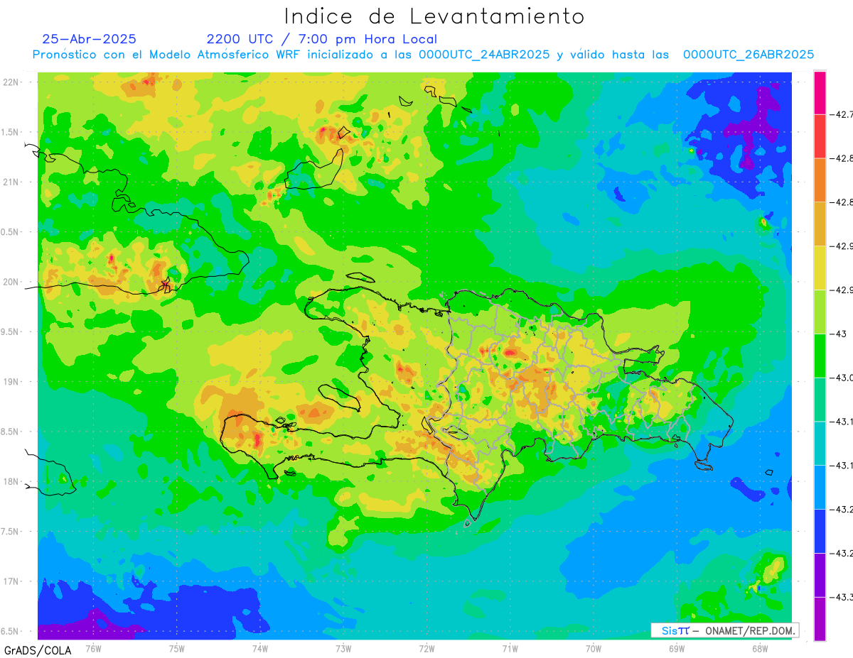Click the legend value '-43.3'
The image size is (853, 658).
tap(842, 596)
